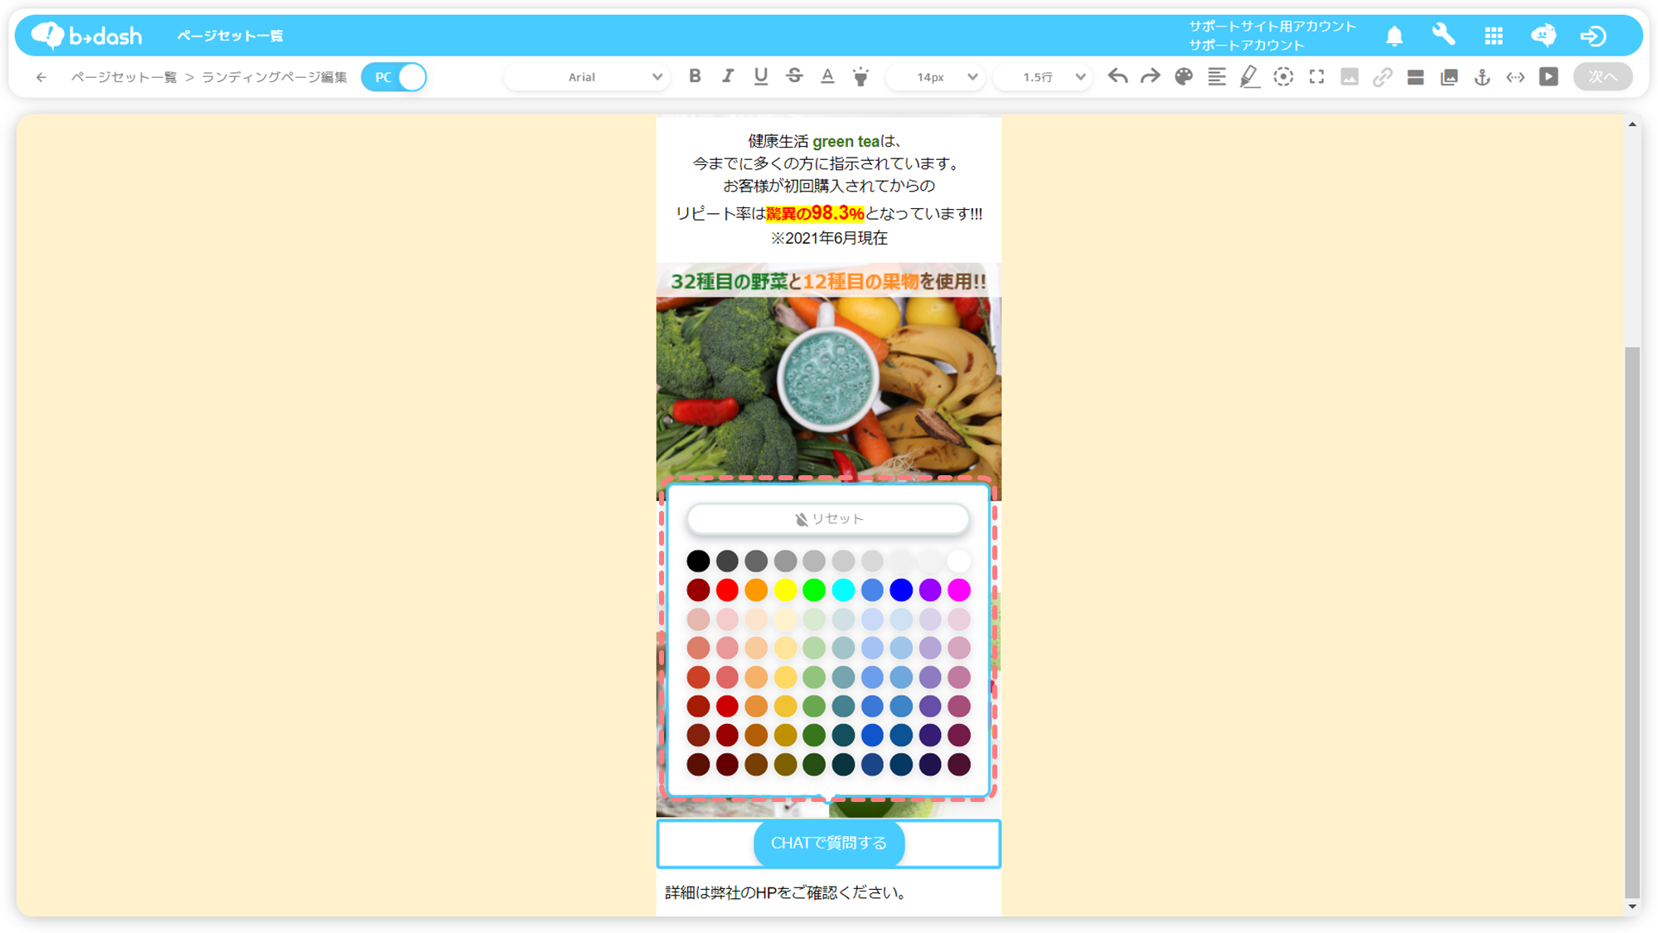
Task: Click the highlighted 驚異の98.3% text
Action: pos(815,213)
